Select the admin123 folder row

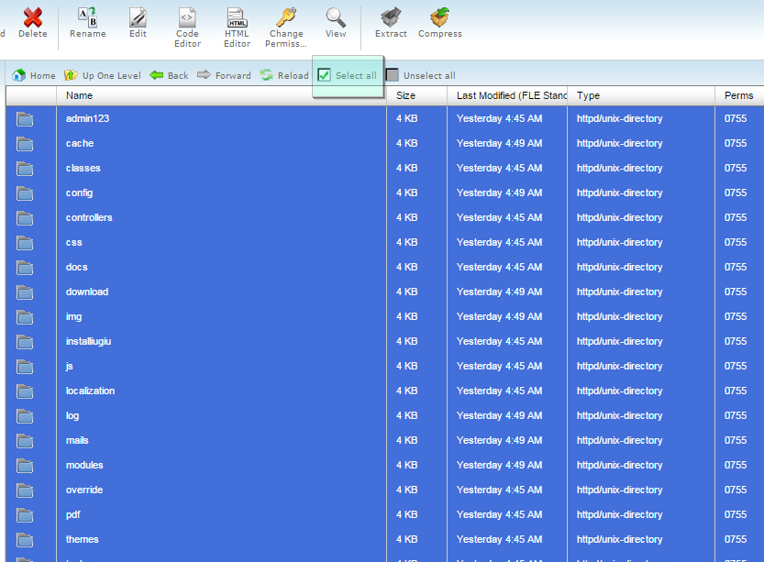pos(88,118)
